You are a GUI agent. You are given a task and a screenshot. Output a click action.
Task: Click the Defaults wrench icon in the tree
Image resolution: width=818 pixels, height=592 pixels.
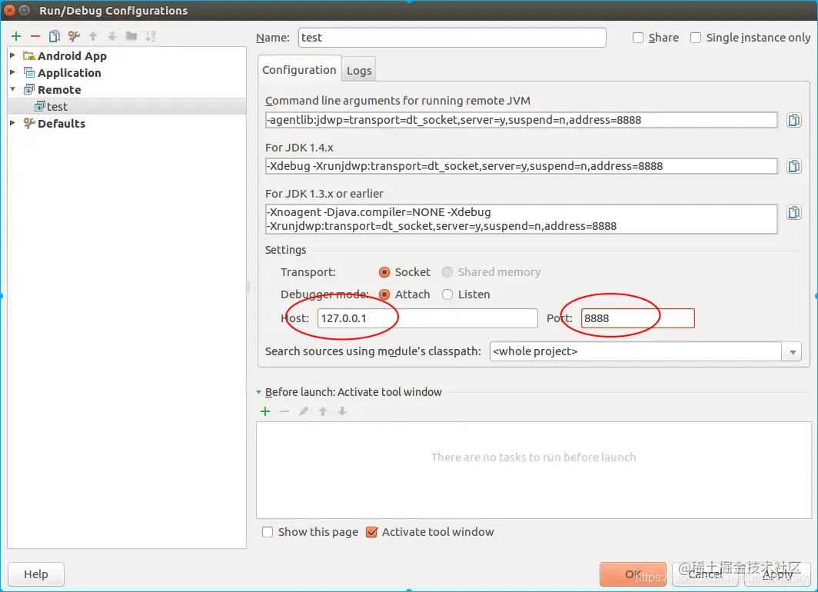[28, 123]
